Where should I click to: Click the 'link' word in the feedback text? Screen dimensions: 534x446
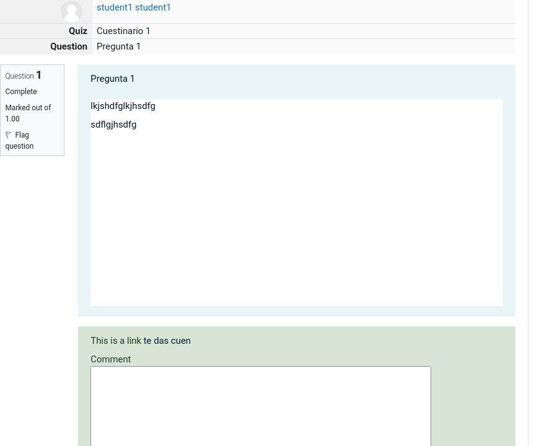[x=134, y=341]
